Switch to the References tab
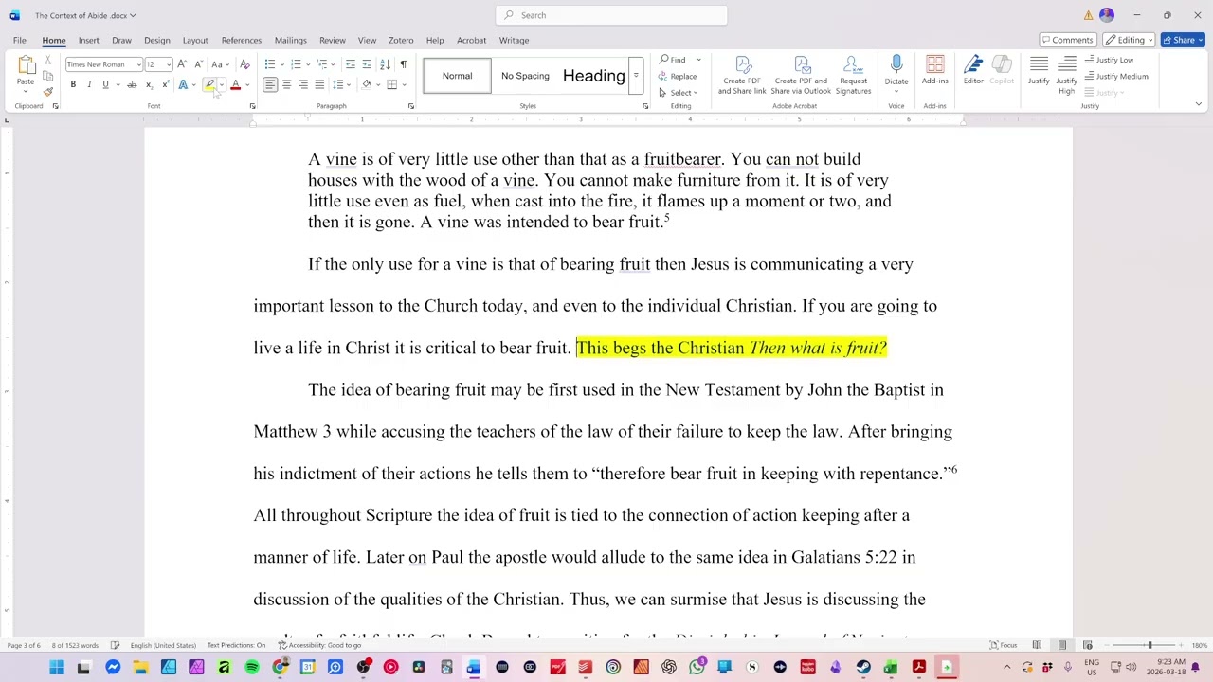 (241, 40)
